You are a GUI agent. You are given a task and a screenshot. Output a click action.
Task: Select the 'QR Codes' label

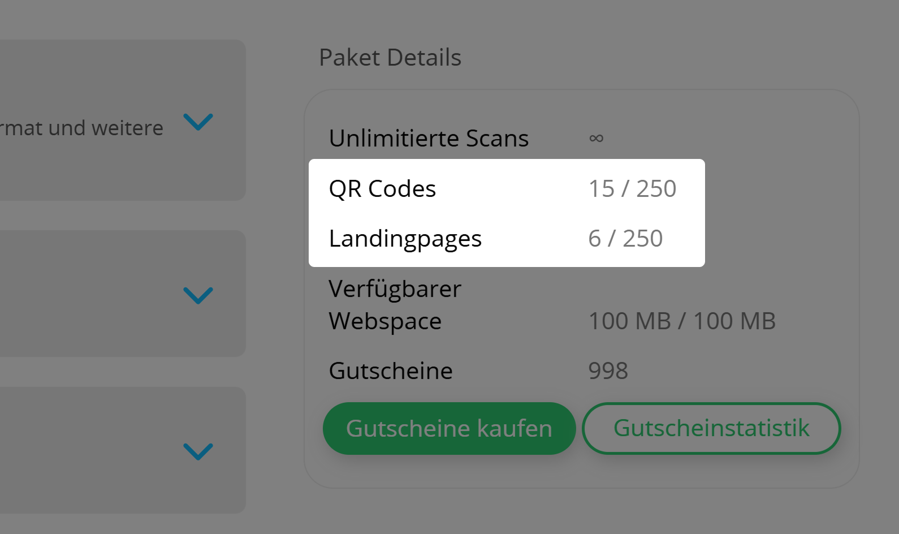(x=383, y=188)
